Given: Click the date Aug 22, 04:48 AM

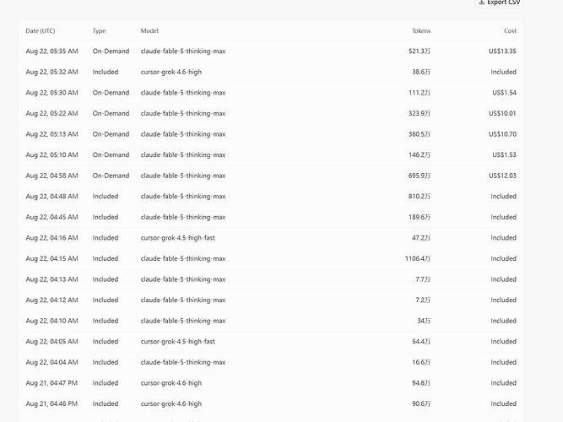Looking at the screenshot, I should pyautogui.click(x=51, y=197).
